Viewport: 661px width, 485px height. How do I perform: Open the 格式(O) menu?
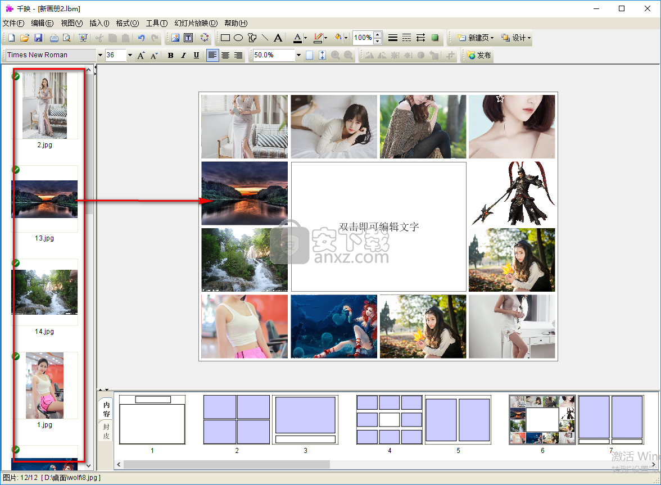coord(127,23)
